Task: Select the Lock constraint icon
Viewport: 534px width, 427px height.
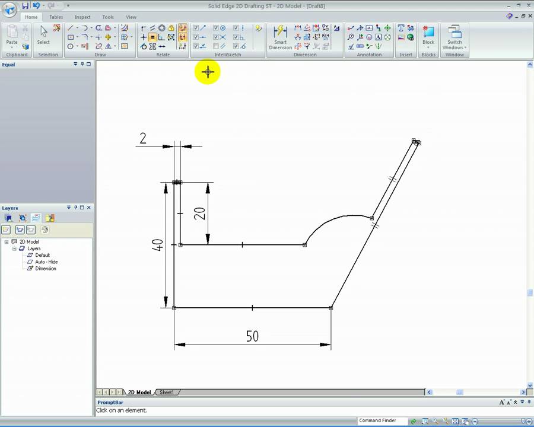Action: (171, 28)
